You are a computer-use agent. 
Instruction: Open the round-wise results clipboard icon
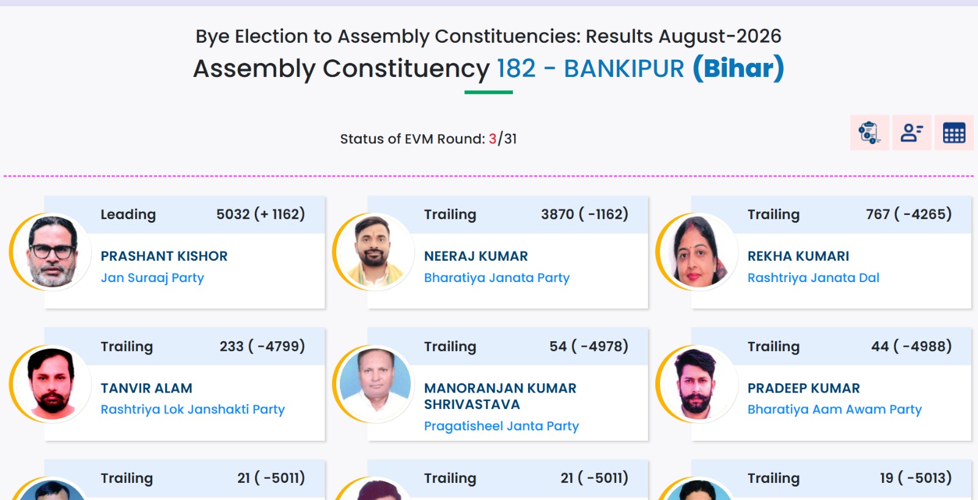[869, 132]
